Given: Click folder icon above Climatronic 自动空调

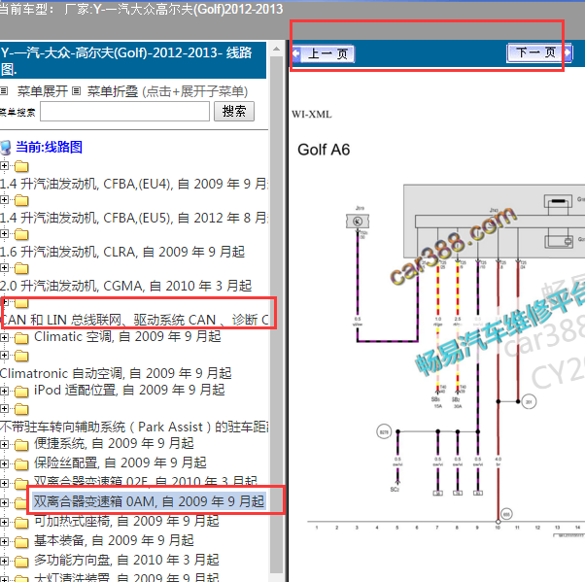Looking at the screenshot, I should pyautogui.click(x=21, y=356).
